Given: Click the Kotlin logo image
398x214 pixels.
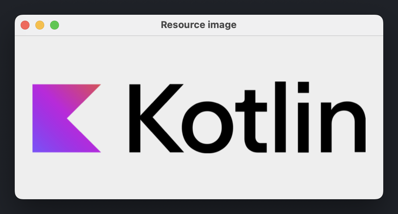Looking at the screenshot, I should 199,117.
